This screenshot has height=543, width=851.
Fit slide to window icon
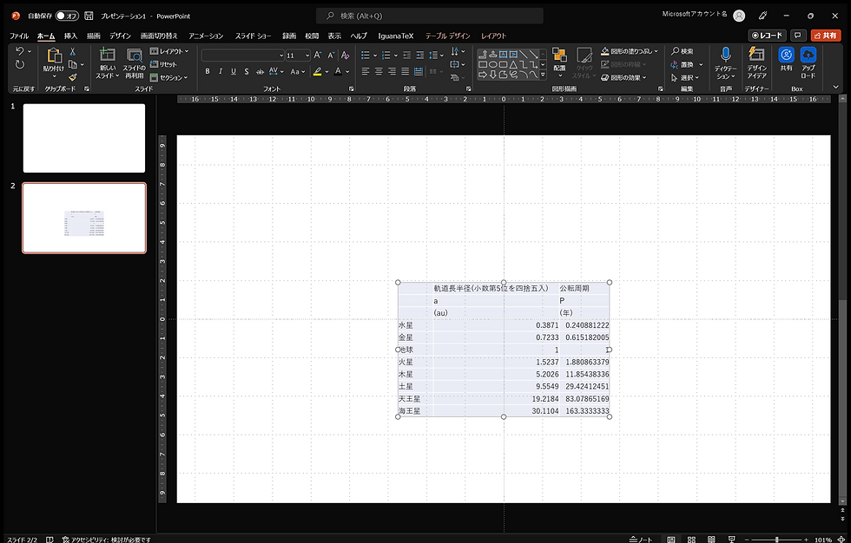tap(841, 540)
